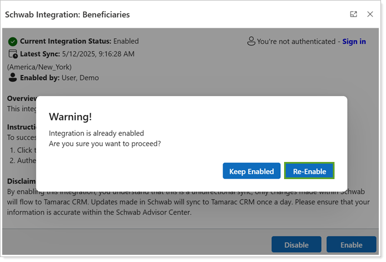
Task: Click the Latest Sync calendar icon
Action: (13, 54)
